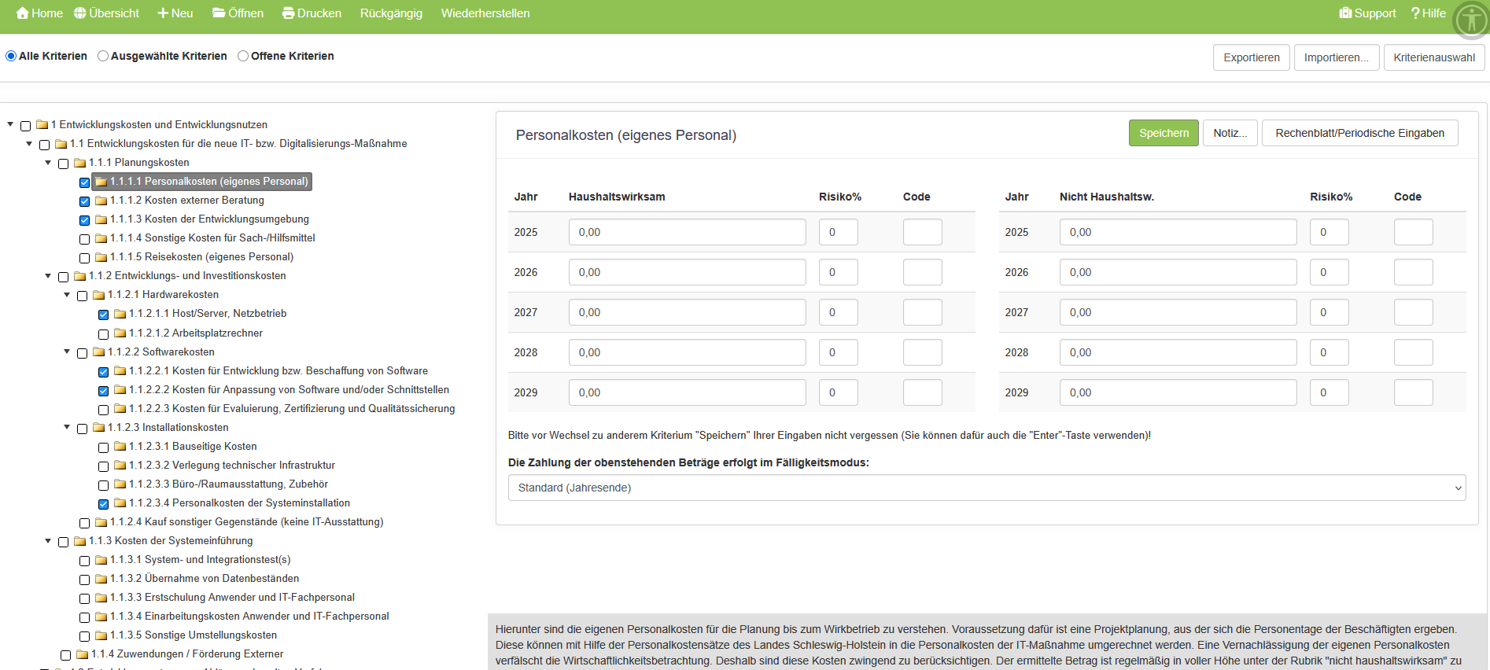Click the Home house icon
Screen dimensions: 1490x670
[22, 13]
